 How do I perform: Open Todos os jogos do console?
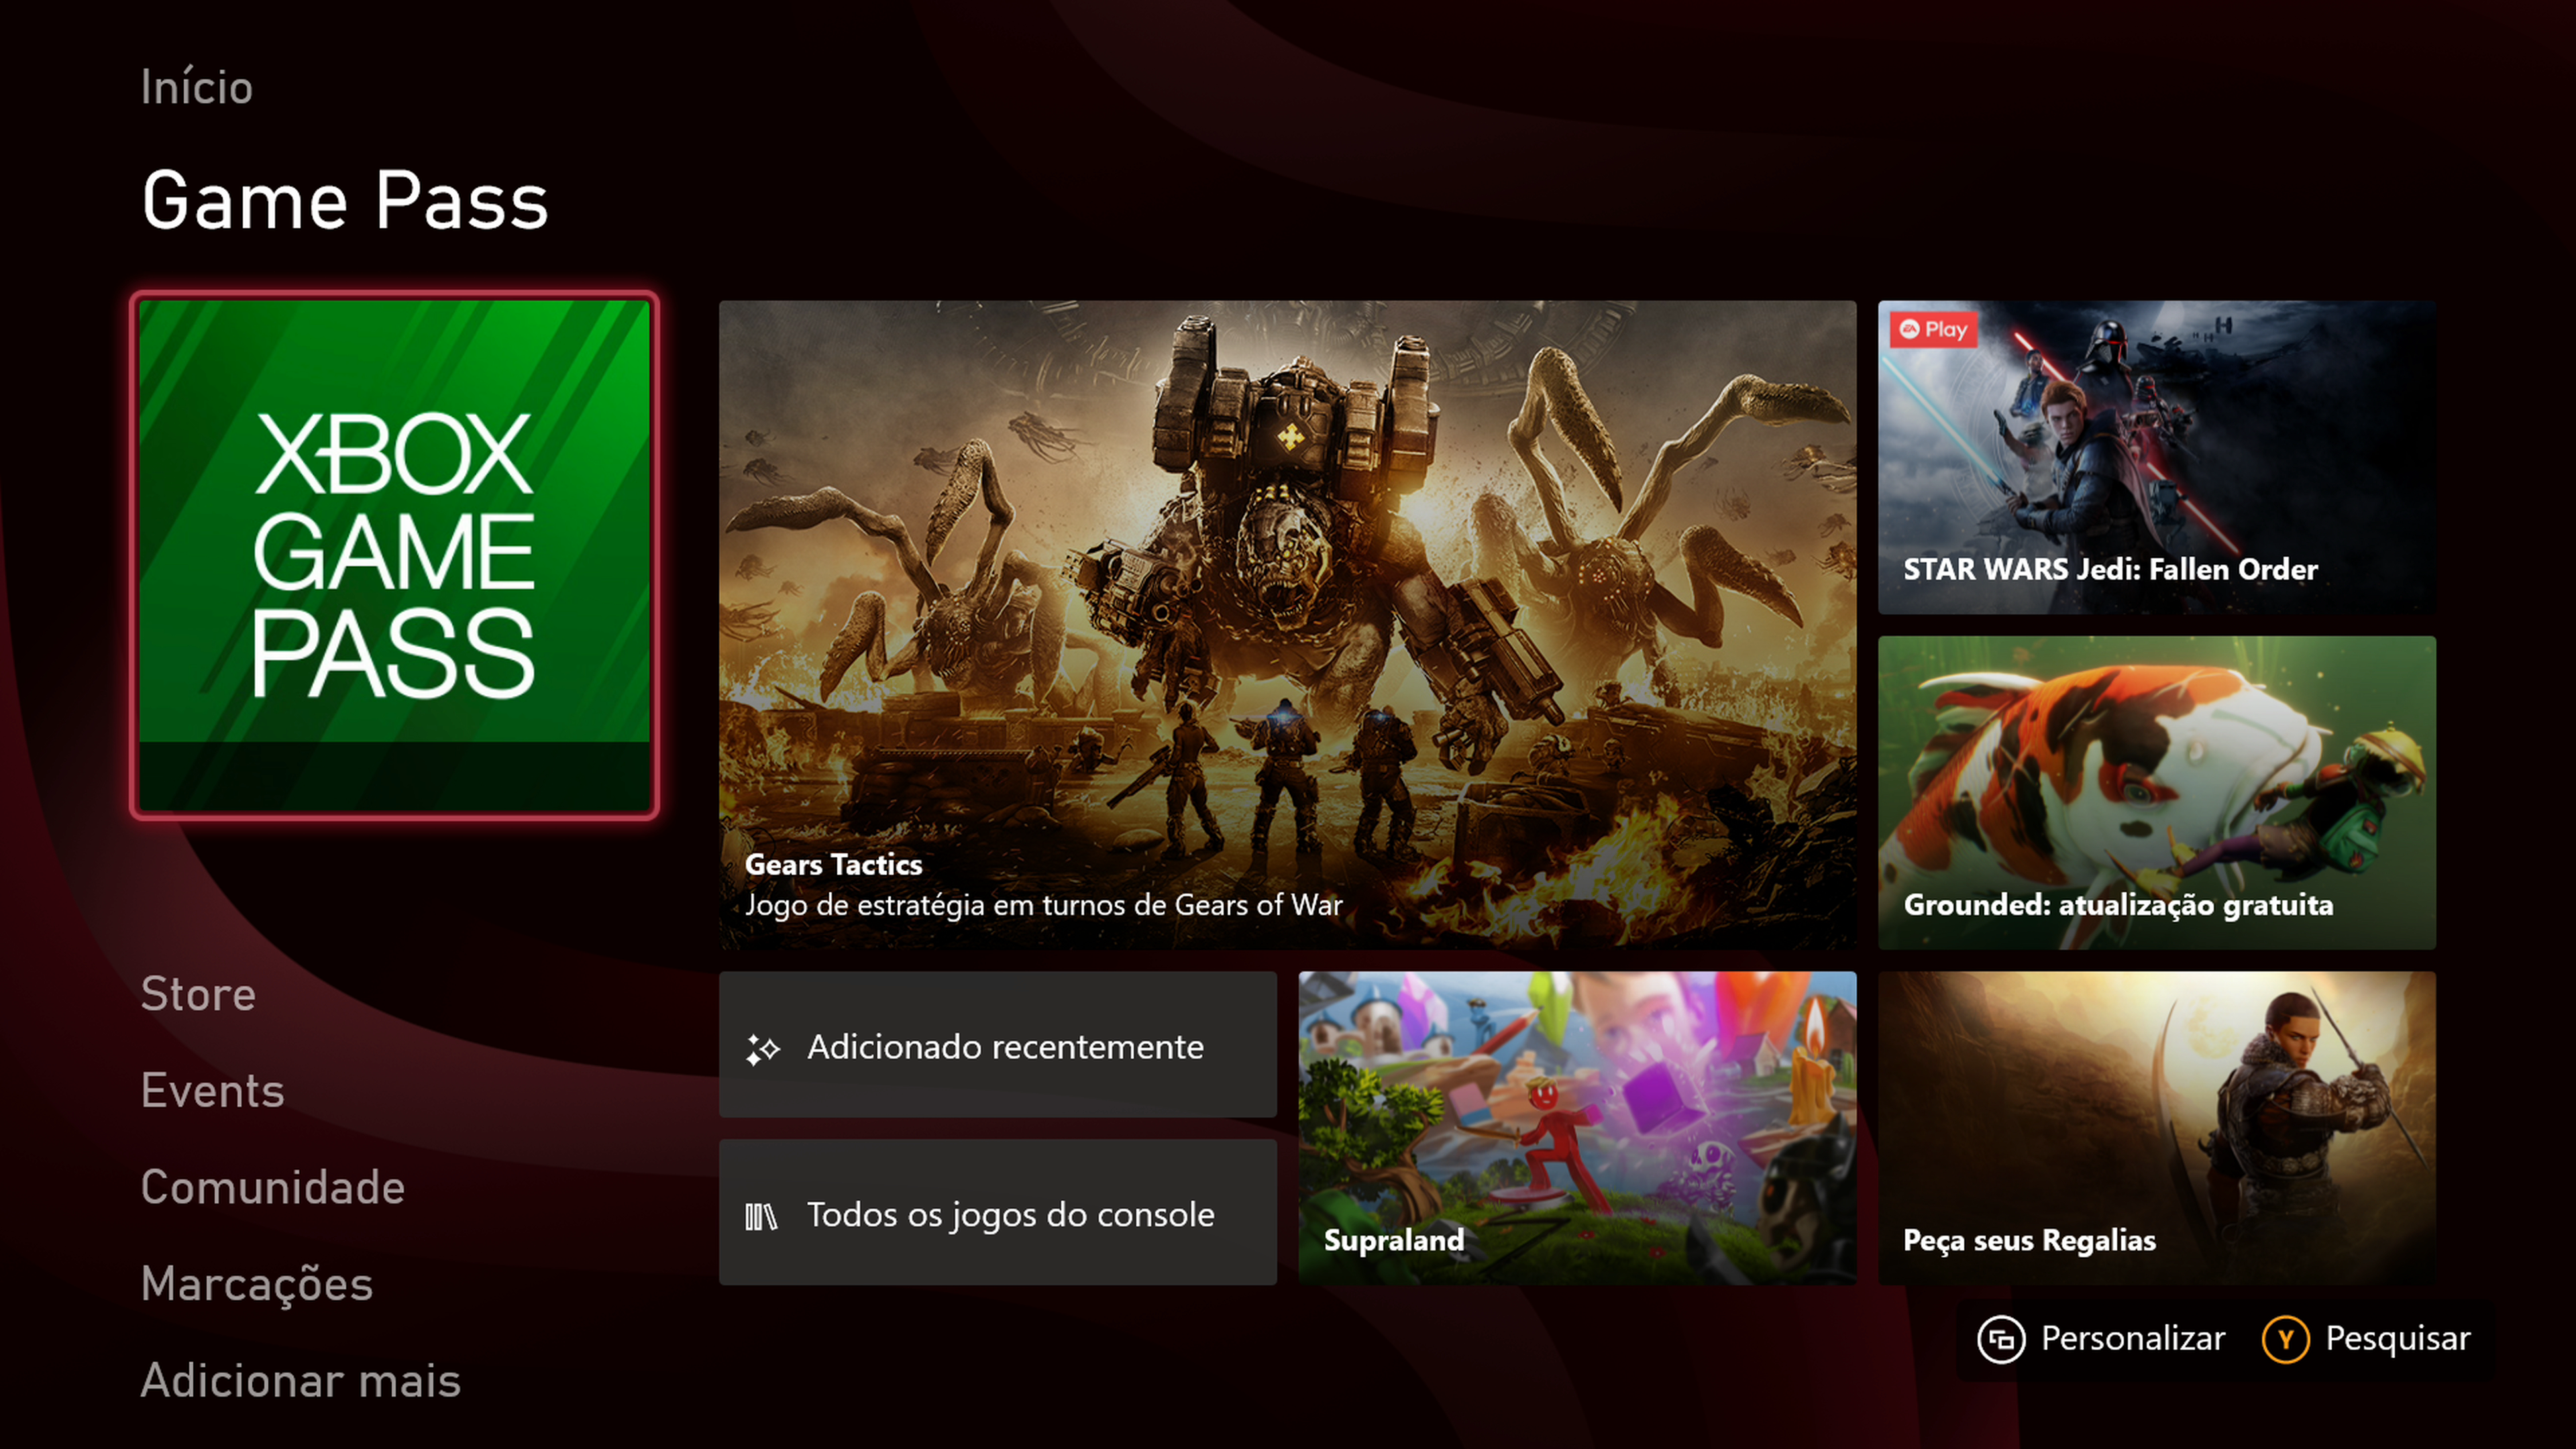pyautogui.click(x=997, y=1211)
